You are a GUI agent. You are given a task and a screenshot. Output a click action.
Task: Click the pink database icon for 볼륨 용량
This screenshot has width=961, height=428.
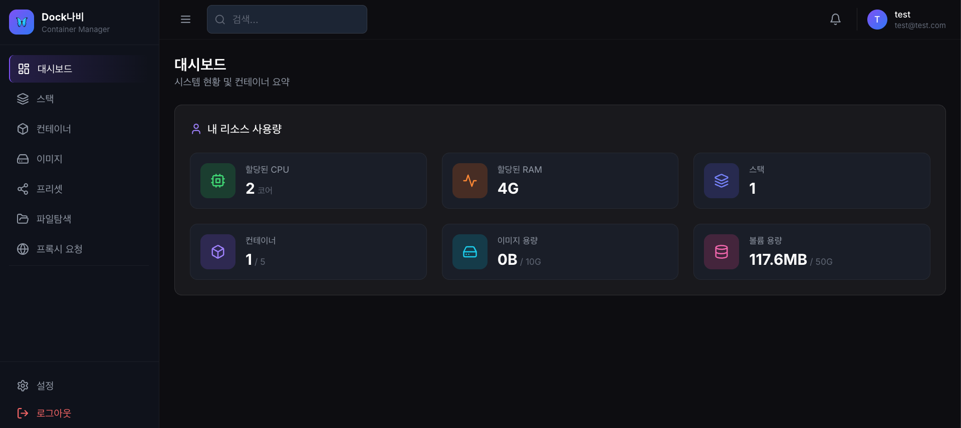click(722, 252)
